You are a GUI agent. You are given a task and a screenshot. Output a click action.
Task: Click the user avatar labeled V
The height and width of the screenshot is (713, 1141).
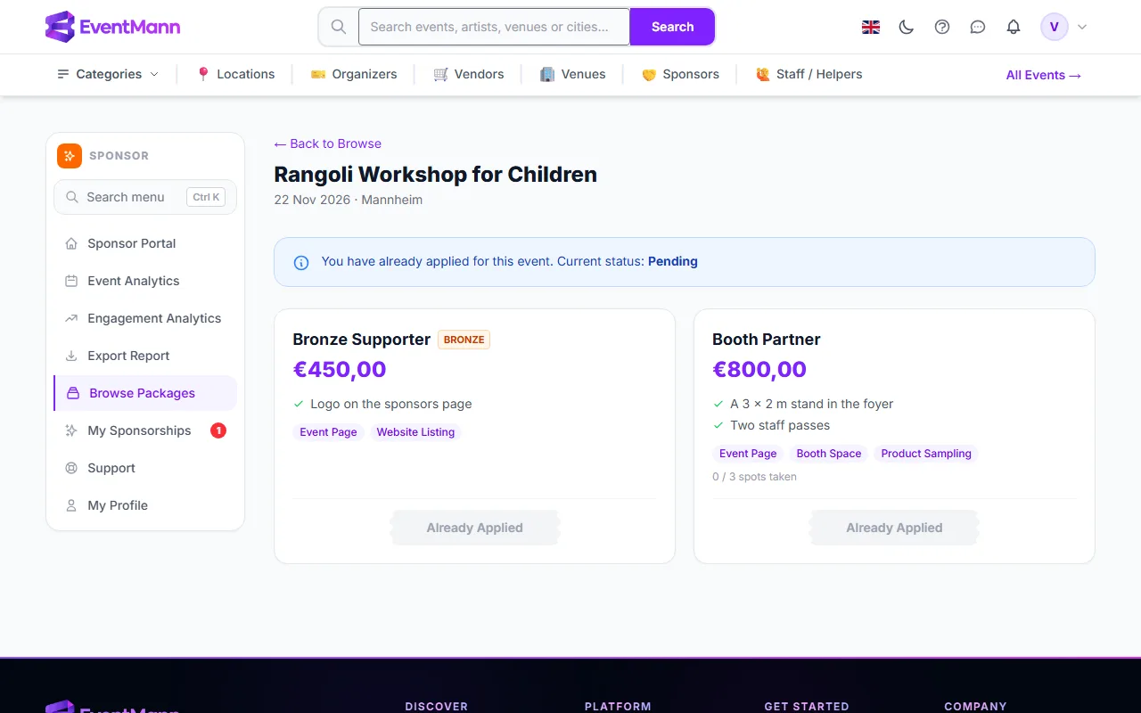(x=1055, y=27)
